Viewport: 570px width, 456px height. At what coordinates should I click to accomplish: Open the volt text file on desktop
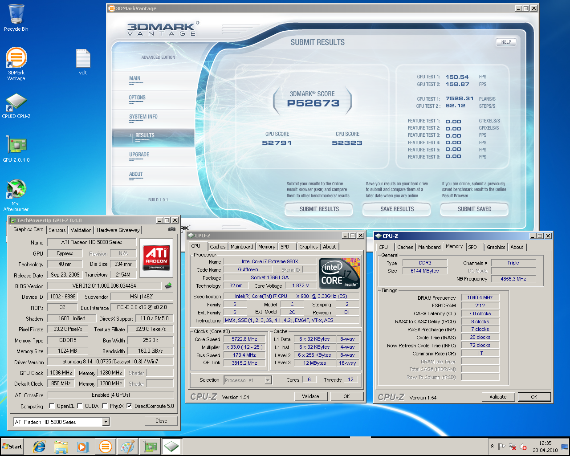(83, 62)
